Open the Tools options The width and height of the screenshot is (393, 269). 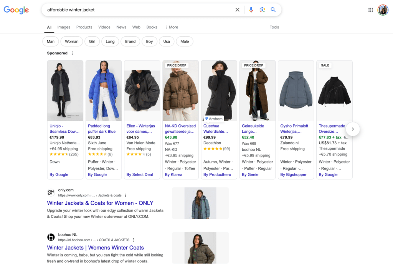tap(274, 27)
